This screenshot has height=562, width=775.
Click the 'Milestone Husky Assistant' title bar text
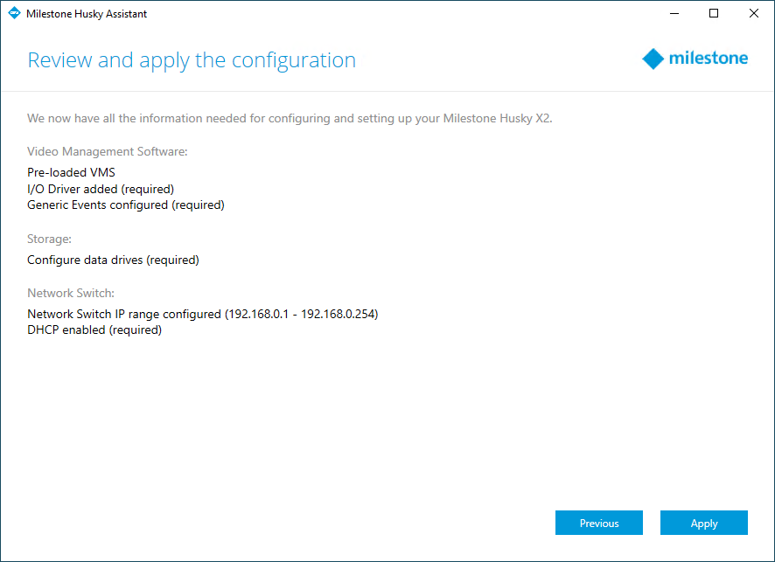tap(87, 14)
